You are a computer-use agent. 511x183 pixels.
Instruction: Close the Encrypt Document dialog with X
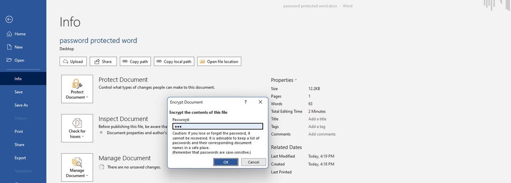pos(260,102)
